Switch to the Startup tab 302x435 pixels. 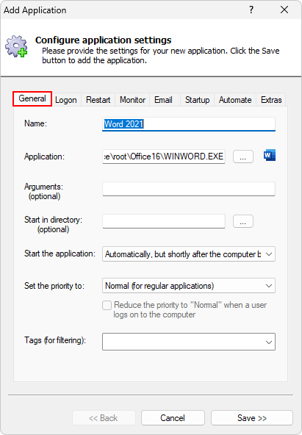(197, 100)
